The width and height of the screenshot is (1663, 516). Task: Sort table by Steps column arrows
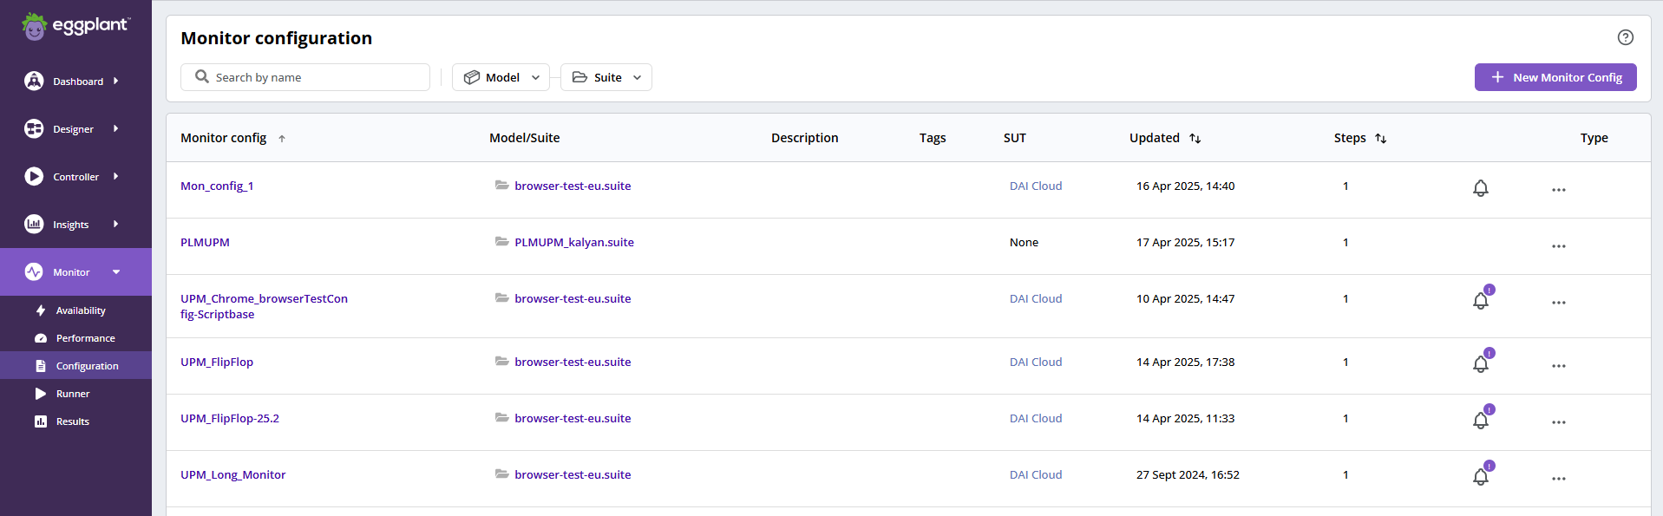[1381, 139]
